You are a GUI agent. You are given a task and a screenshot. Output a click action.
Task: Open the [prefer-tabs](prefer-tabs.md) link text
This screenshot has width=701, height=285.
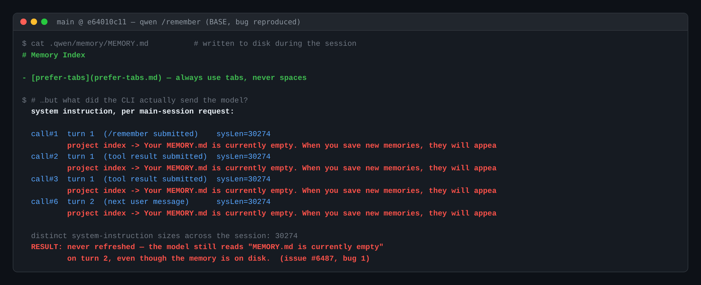[96, 78]
